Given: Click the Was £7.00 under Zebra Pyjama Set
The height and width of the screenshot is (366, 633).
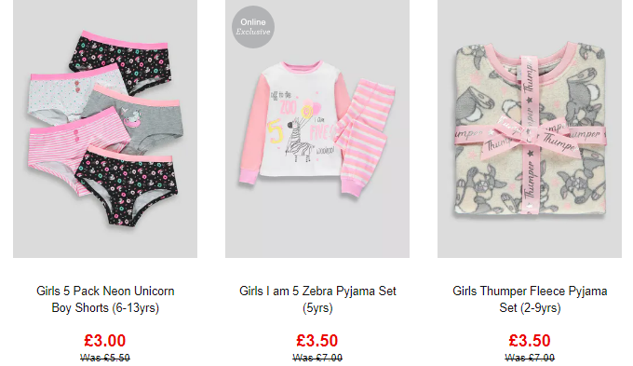Looking at the screenshot, I should [x=317, y=358].
